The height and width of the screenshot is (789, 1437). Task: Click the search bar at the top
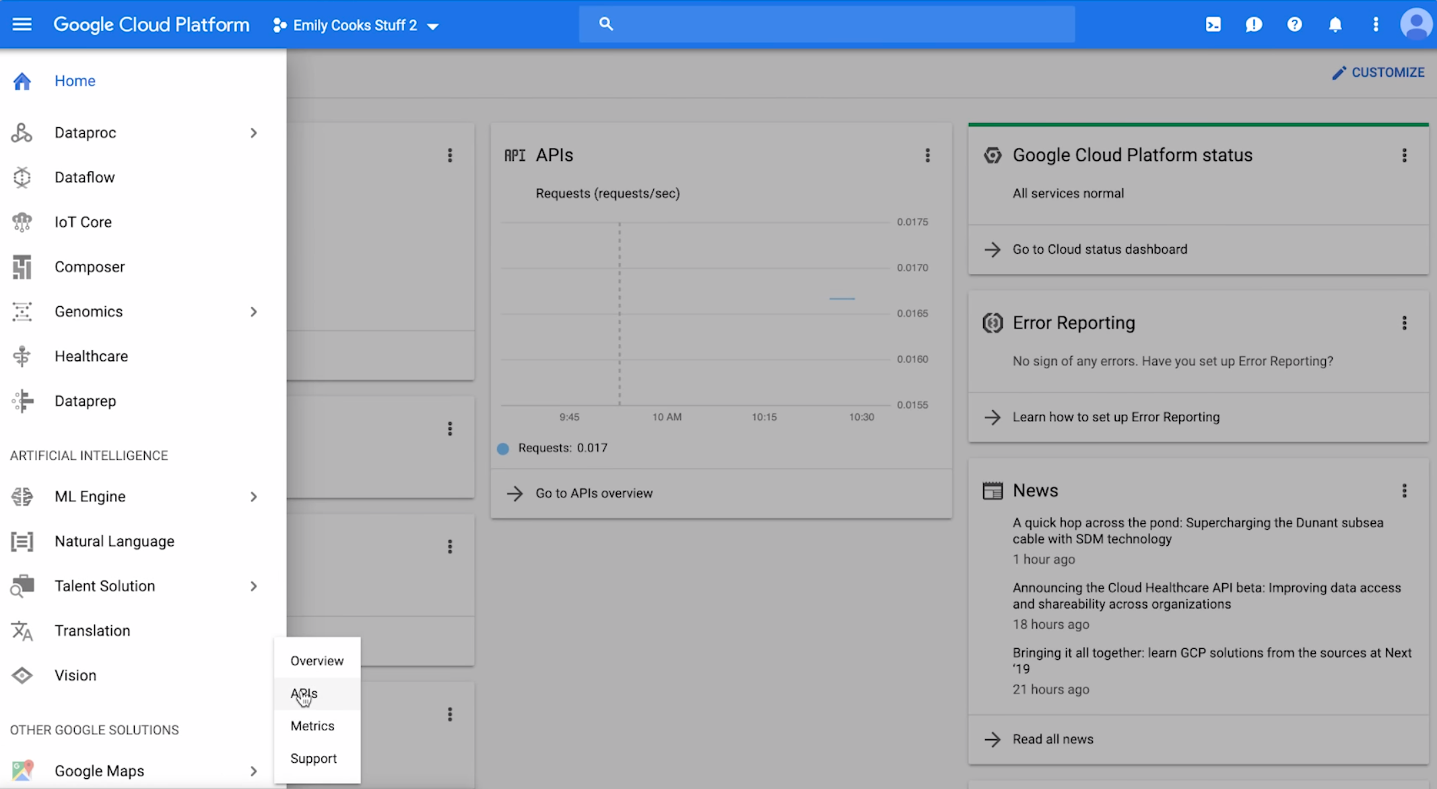pyautogui.click(x=826, y=24)
